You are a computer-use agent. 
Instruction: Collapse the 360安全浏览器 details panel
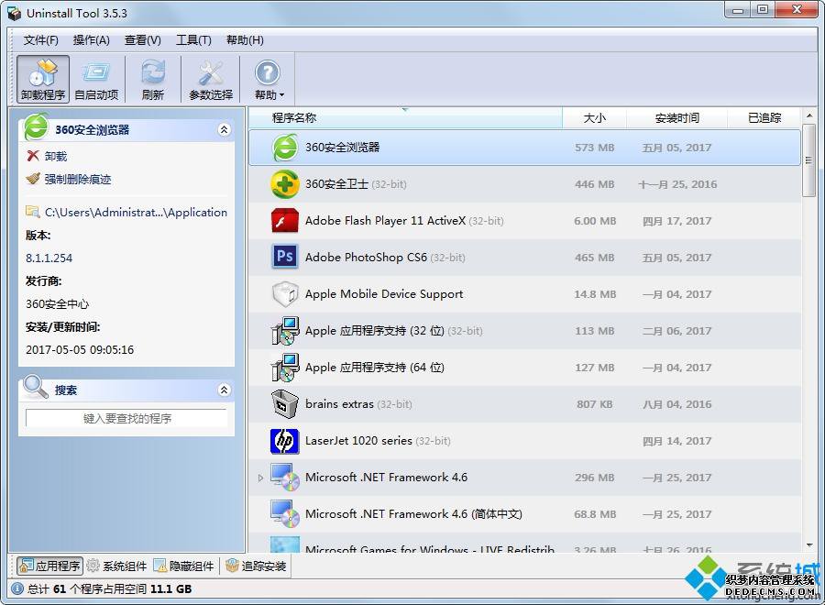tap(225, 129)
